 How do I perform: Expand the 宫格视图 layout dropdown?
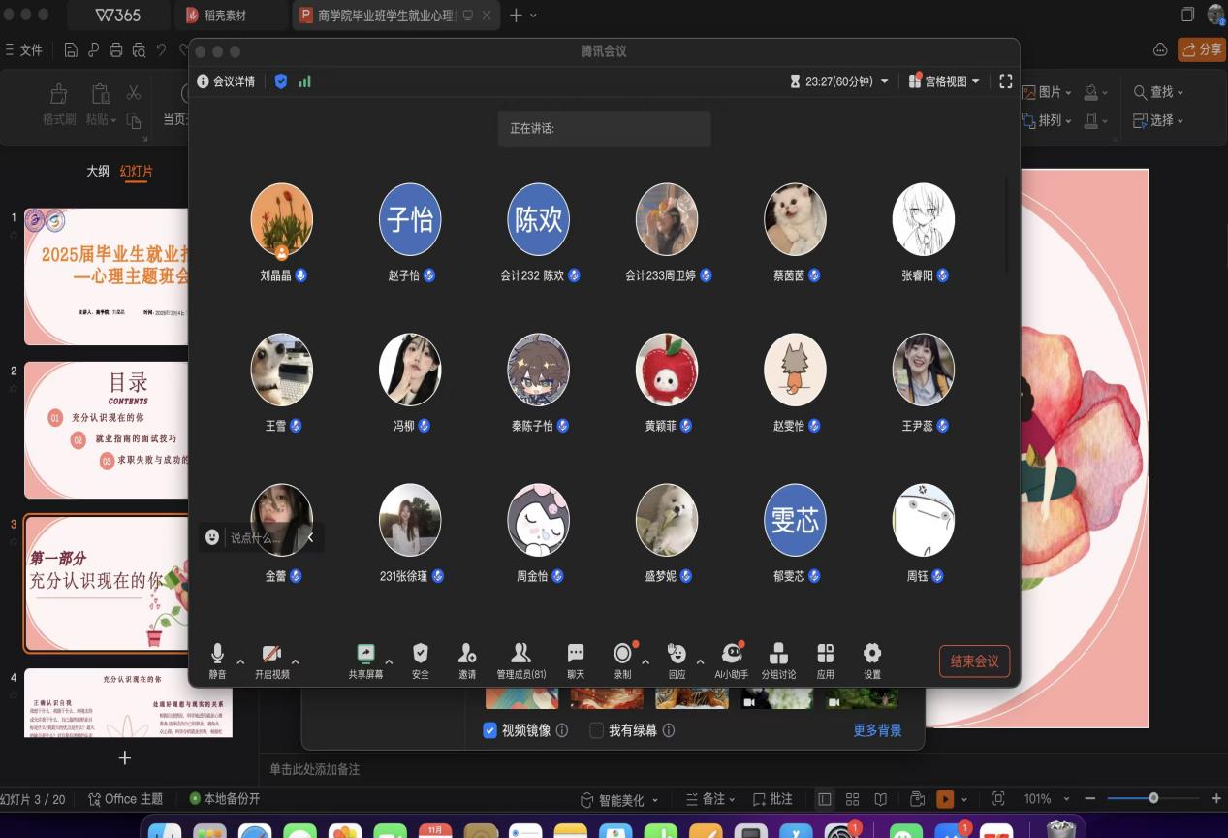pos(944,81)
